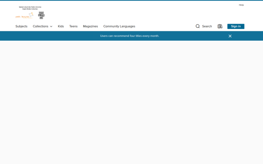Open the Collections menu label
This screenshot has height=164, width=263.
40,26
